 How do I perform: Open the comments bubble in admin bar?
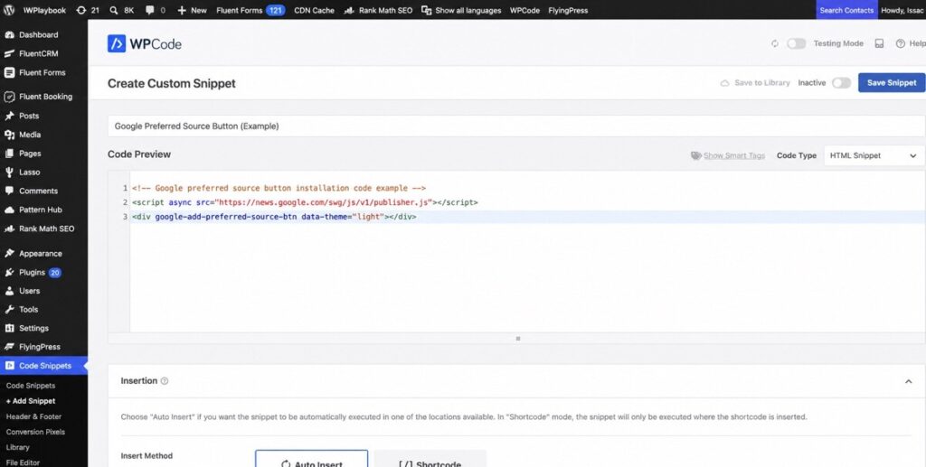(156, 10)
